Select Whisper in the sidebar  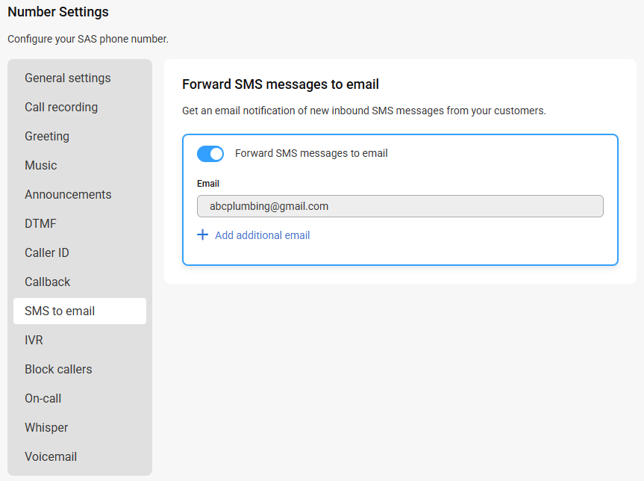80,427
